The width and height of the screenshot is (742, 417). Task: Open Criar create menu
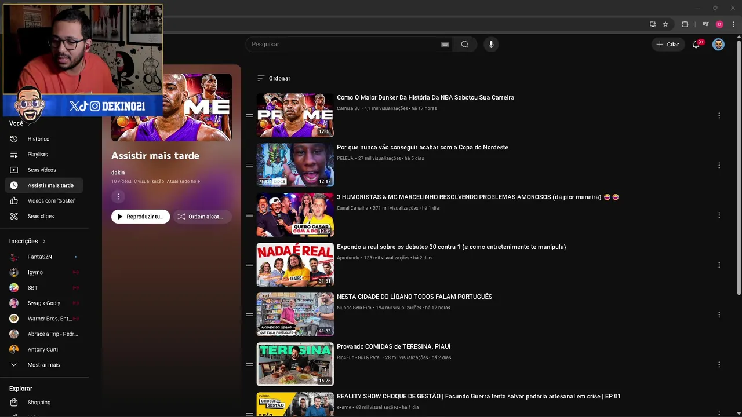click(668, 44)
